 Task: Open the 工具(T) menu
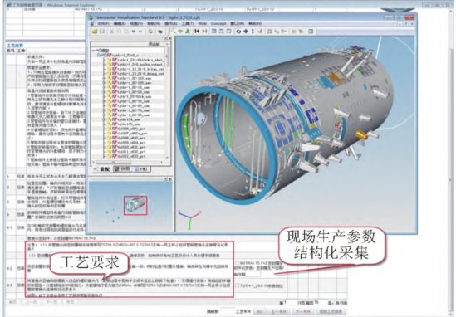(x=188, y=23)
